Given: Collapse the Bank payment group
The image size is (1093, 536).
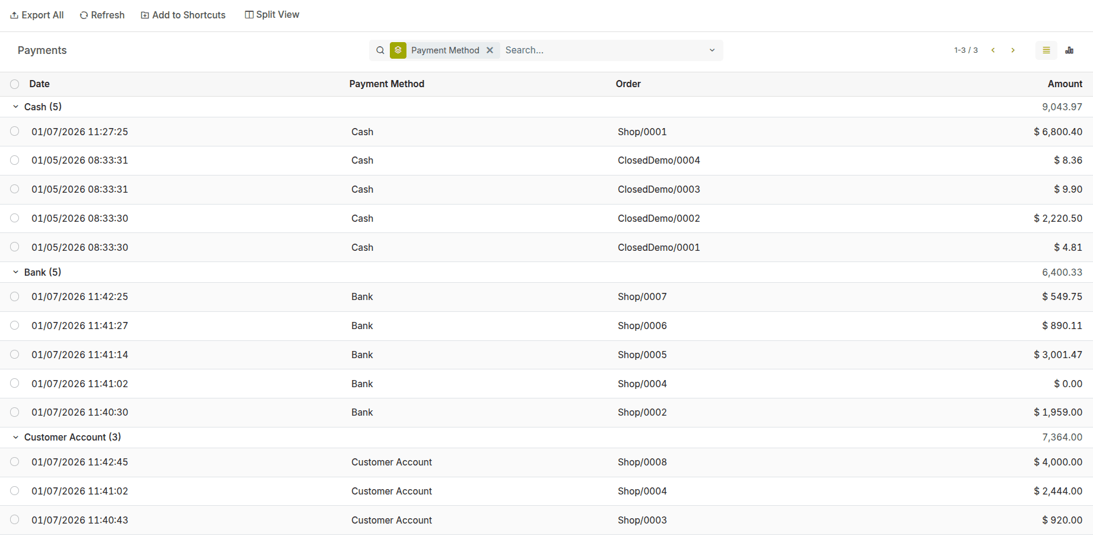Looking at the screenshot, I should pos(15,272).
